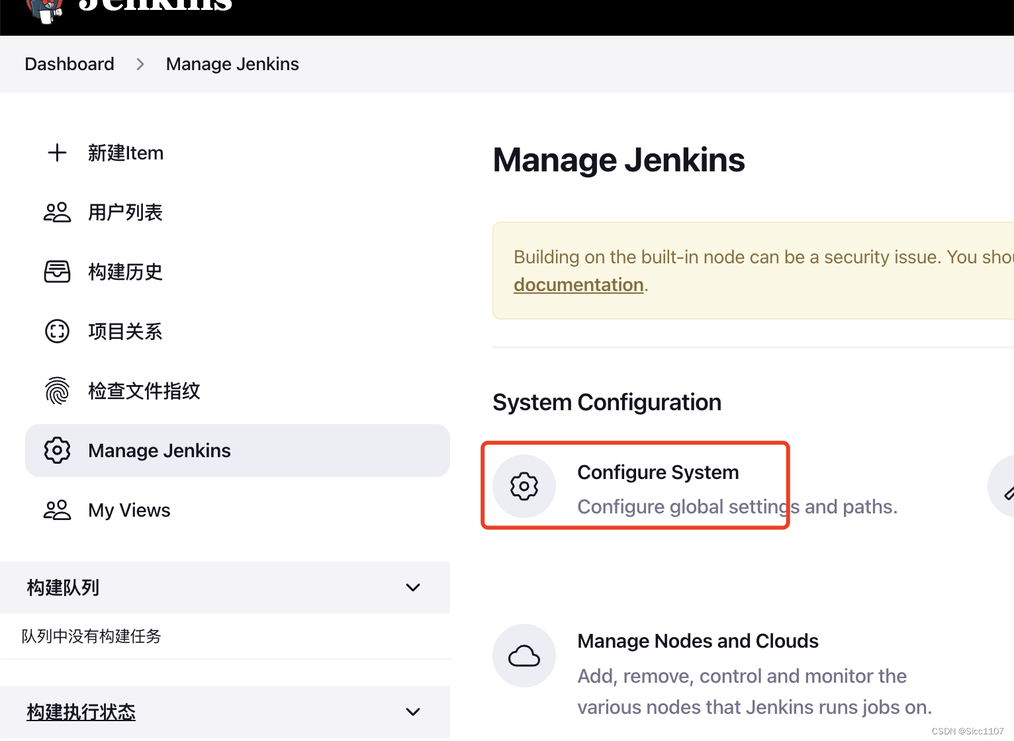Click the 构建历史 inbox icon
Image resolution: width=1014 pixels, height=741 pixels.
point(57,272)
